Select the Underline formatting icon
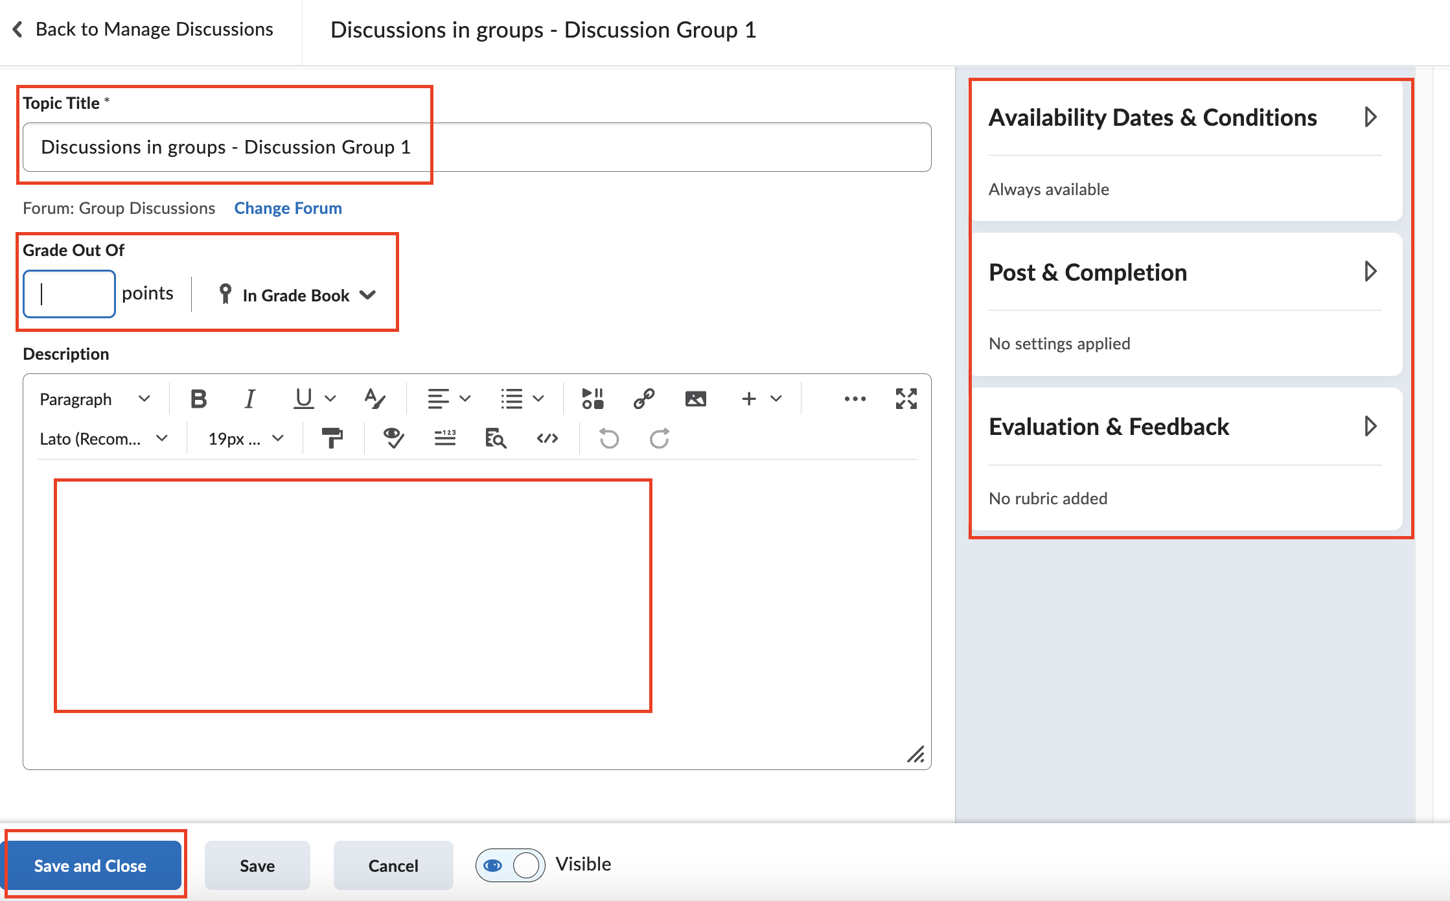 point(303,399)
